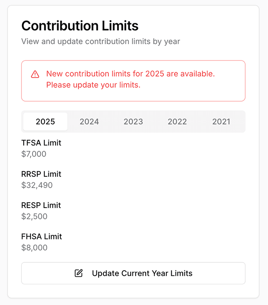The image size is (268, 305).
Task: Show limits for the 2021 tab
Action: tap(221, 122)
